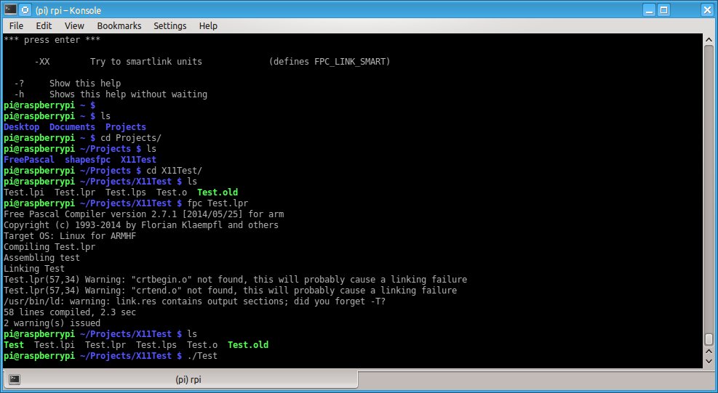Open the View menu
Viewport: 718px width, 393px height.
coord(74,25)
